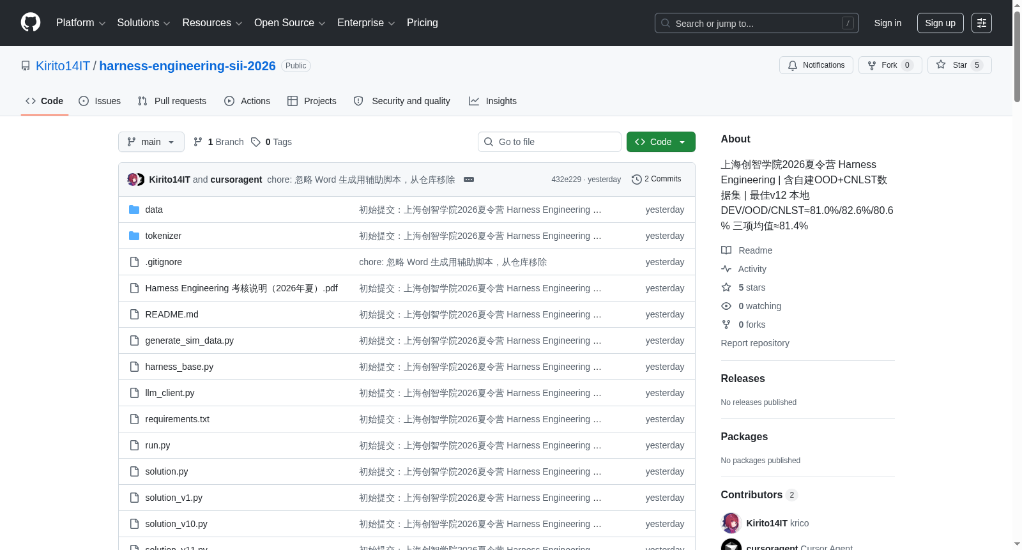Open the GitHub home logo
Screen dimensions: 1022x550
(x=31, y=22)
